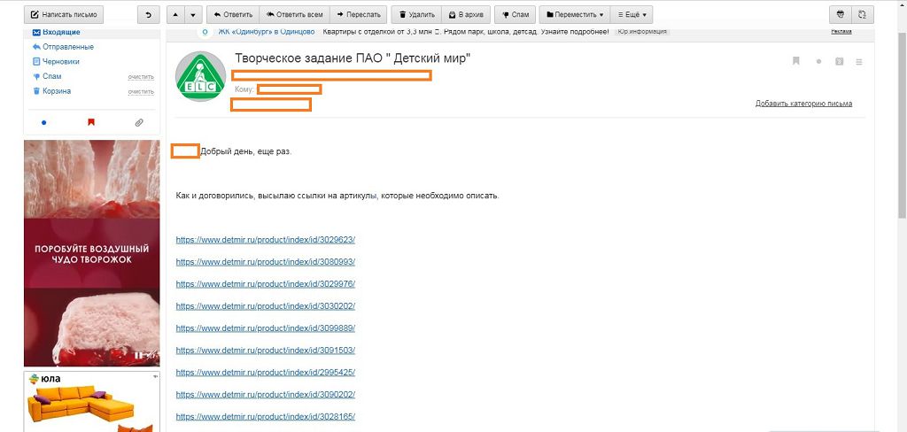Filter unread messages with blue dot

[44, 122]
